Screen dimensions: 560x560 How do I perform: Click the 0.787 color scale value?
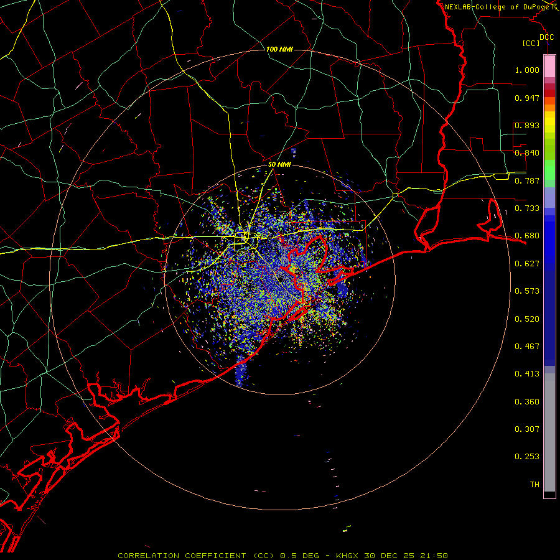[527, 180]
